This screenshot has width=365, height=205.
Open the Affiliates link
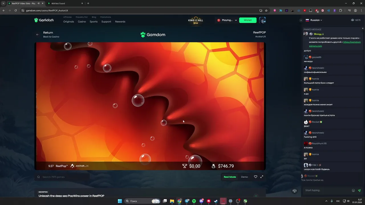point(68,17)
